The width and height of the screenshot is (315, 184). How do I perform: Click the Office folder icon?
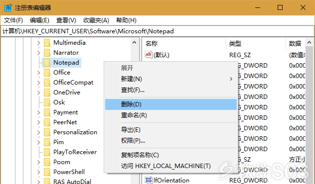47,73
